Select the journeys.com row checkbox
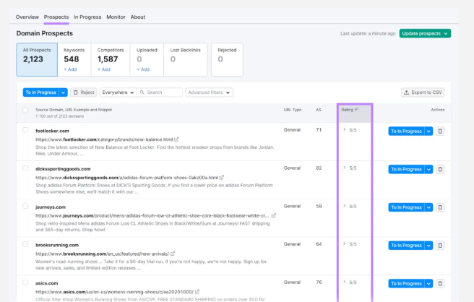The width and height of the screenshot is (474, 302). coord(25,206)
